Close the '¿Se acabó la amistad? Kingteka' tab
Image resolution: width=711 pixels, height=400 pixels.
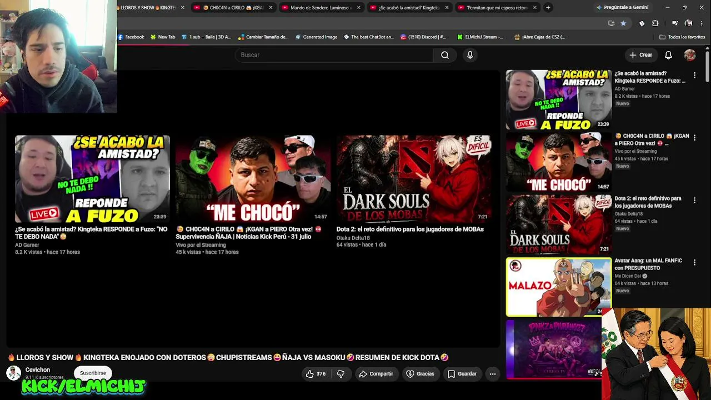point(447,8)
